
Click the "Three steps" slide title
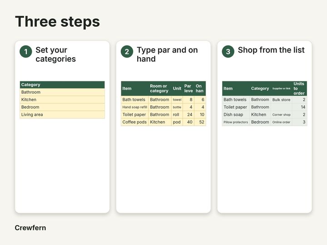57,22
